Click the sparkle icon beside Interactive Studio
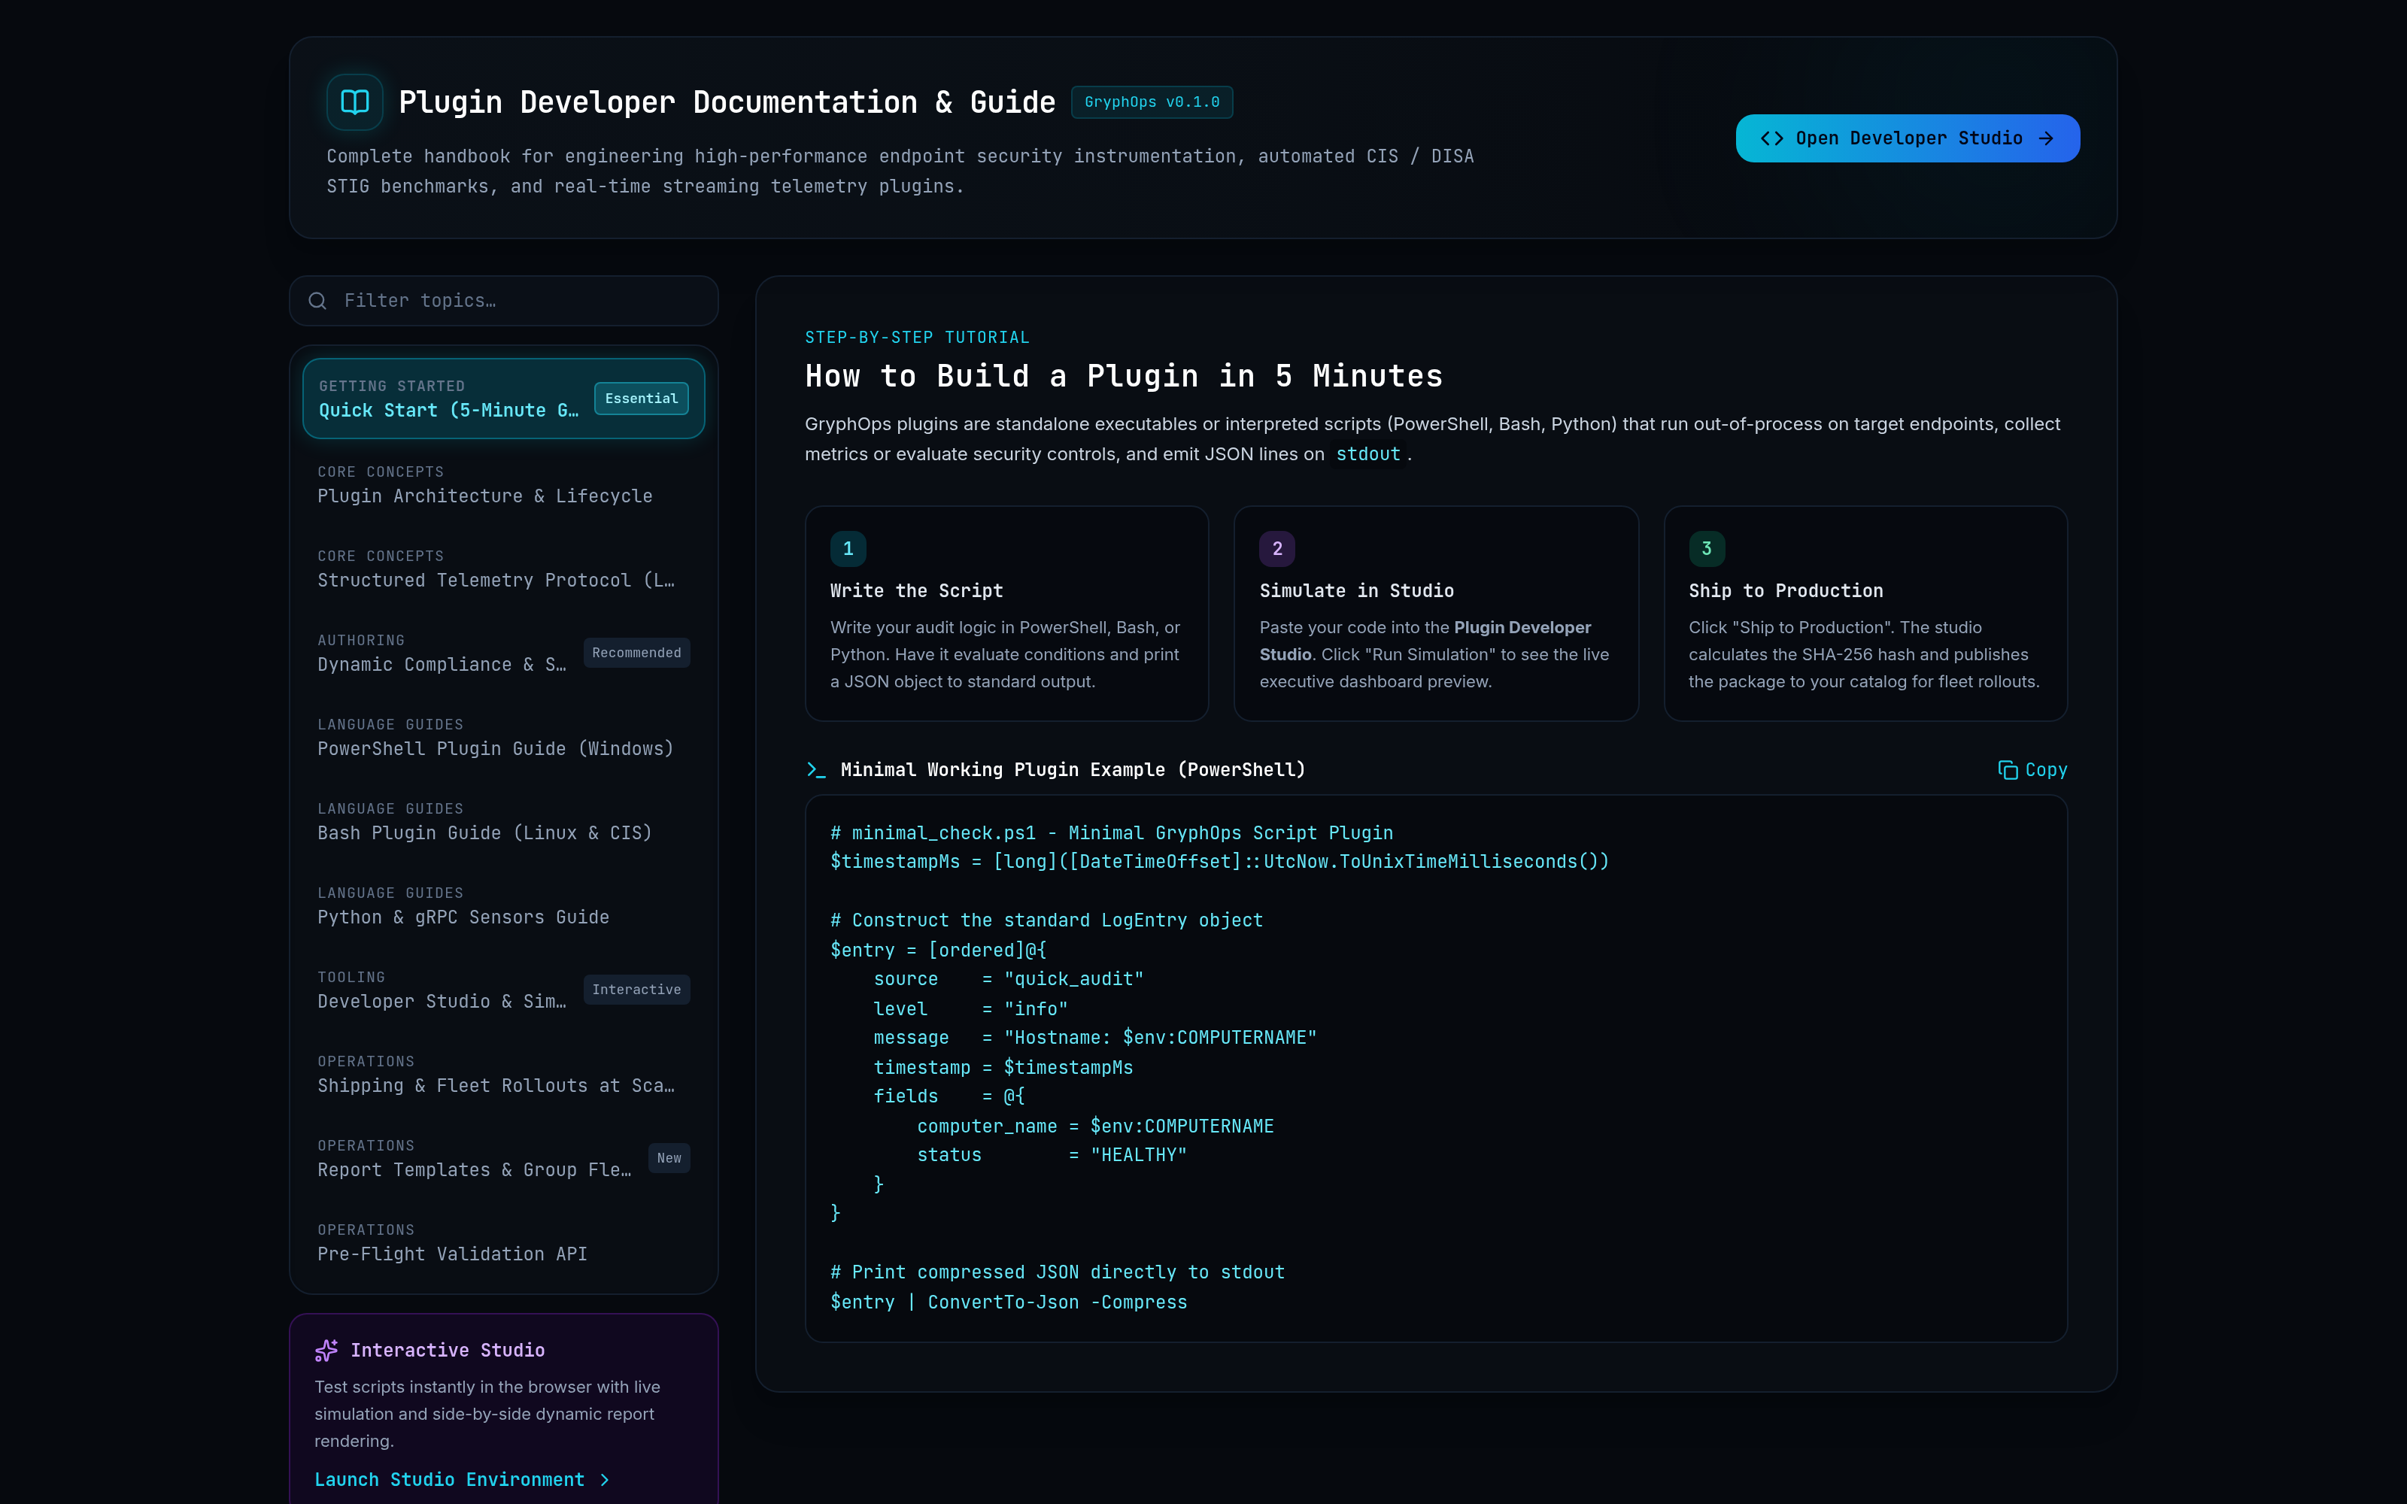This screenshot has height=1504, width=2407. click(326, 1350)
